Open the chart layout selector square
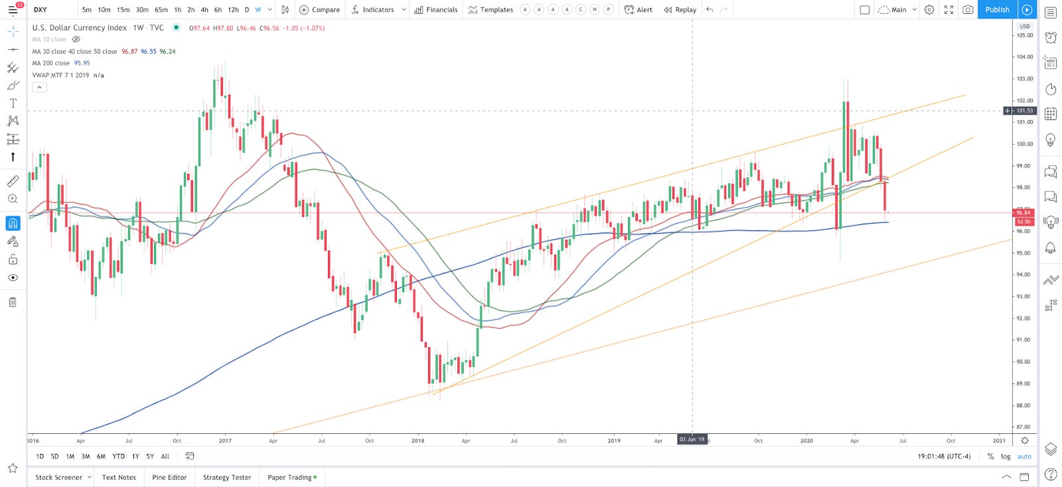This screenshot has height=487, width=1062. click(x=864, y=10)
